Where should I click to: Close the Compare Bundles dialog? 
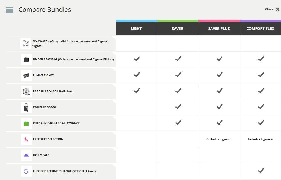pyautogui.click(x=272, y=9)
